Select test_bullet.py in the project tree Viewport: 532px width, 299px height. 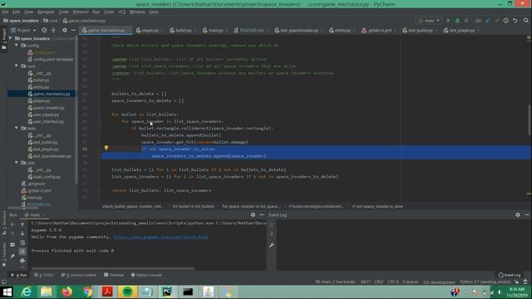(x=42, y=142)
